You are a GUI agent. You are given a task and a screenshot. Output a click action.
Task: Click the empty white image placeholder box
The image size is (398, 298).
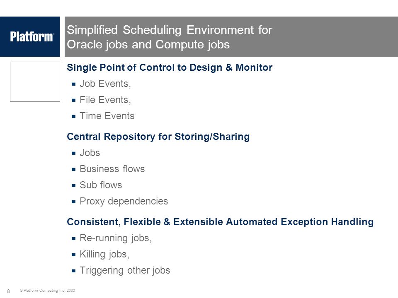tap(35, 82)
